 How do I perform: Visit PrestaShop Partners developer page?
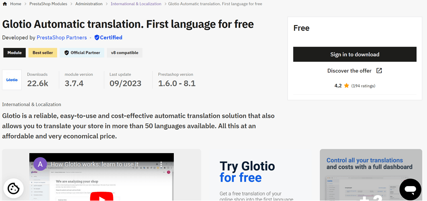click(62, 38)
